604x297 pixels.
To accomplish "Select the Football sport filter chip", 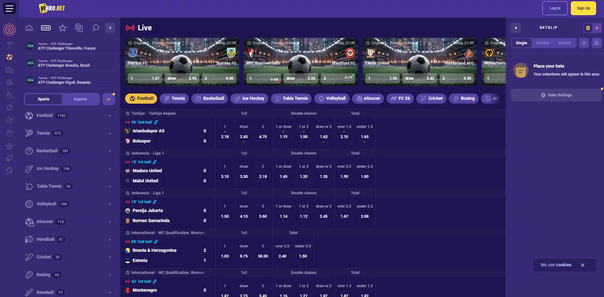I will (x=141, y=99).
